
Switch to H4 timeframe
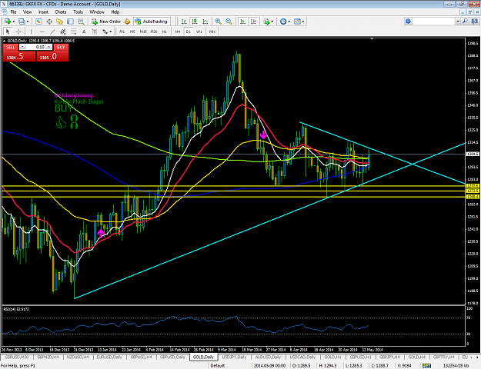pyautogui.click(x=178, y=32)
